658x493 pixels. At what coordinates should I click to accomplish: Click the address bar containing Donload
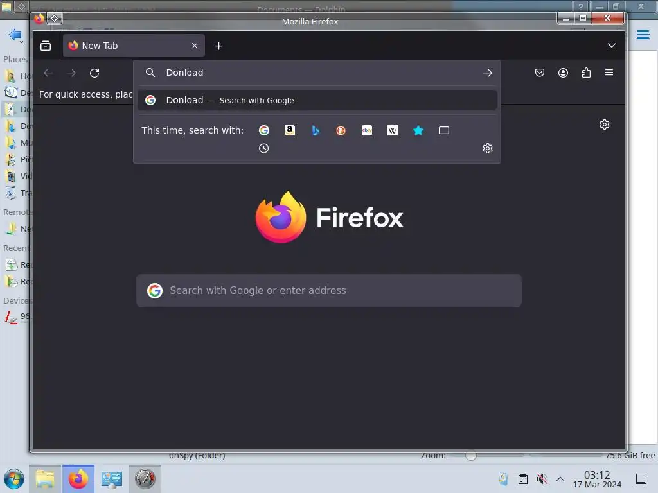317,73
